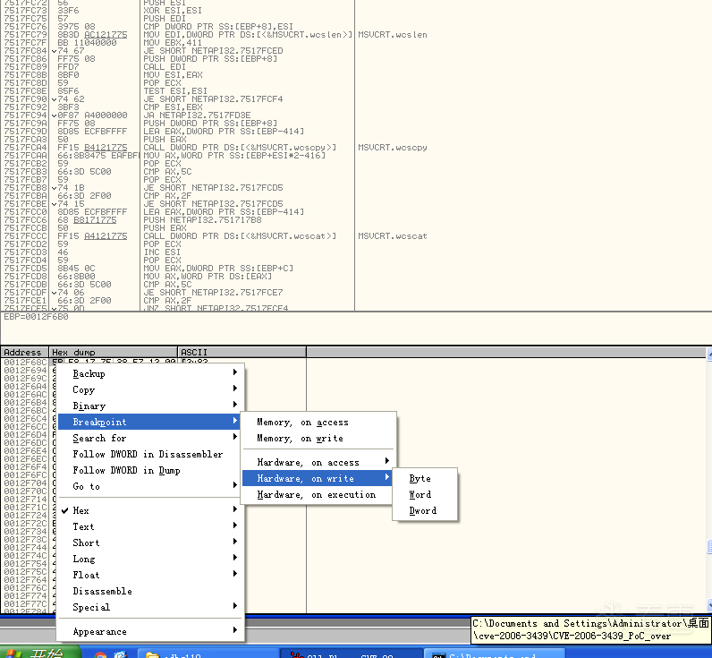Image resolution: width=712 pixels, height=658 pixels.
Task: Click address 7517FCB8 in disassembly
Action: pyautogui.click(x=25, y=188)
